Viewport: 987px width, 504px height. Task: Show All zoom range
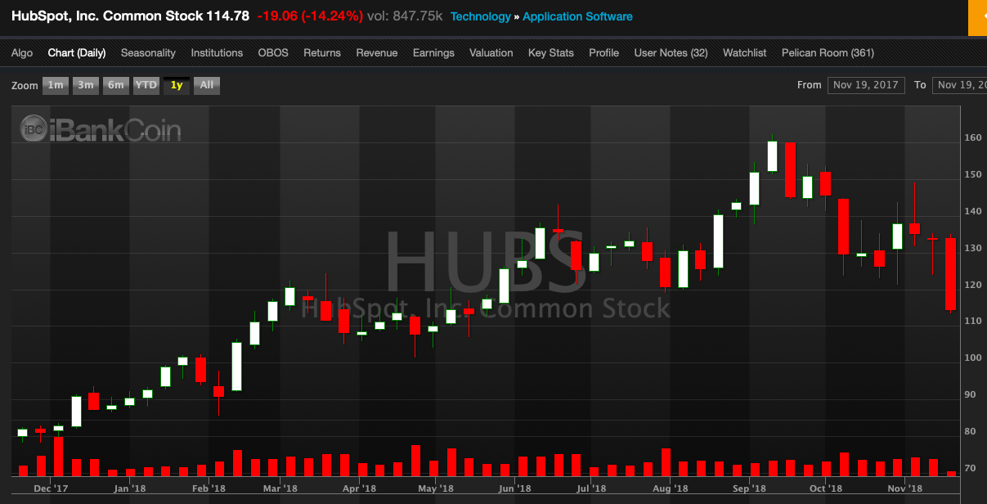point(207,85)
